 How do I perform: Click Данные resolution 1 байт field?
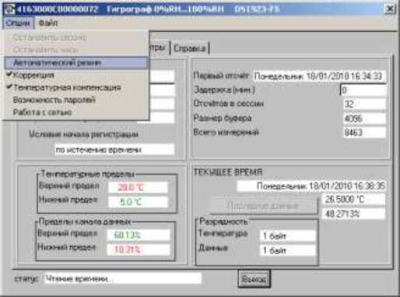pos(288,250)
